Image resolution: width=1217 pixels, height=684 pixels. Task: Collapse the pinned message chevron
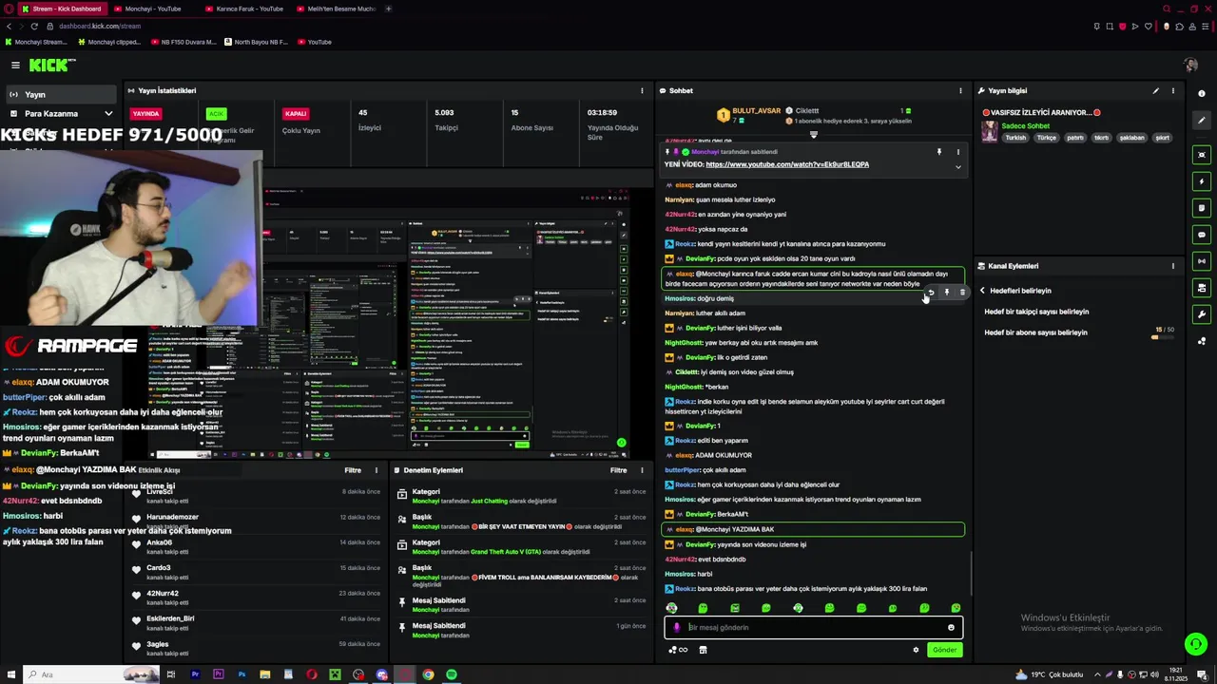pyautogui.click(x=957, y=167)
